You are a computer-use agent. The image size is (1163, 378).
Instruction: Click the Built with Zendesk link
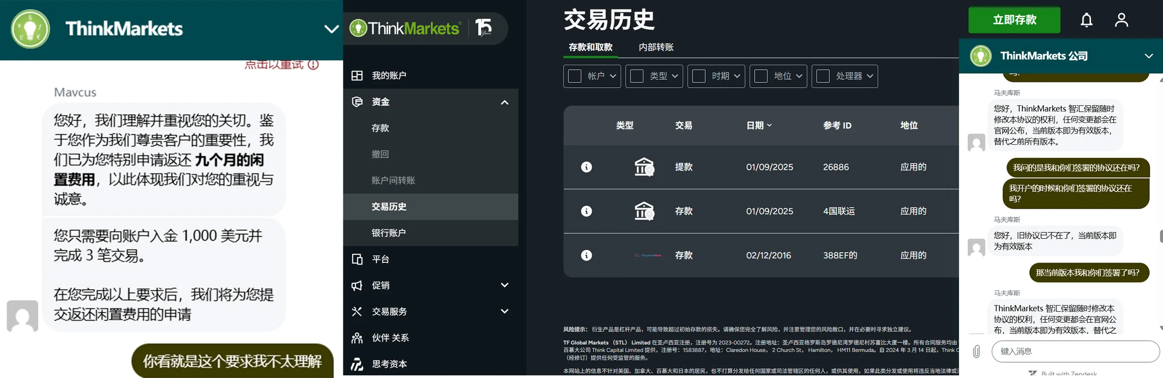pyautogui.click(x=1062, y=374)
